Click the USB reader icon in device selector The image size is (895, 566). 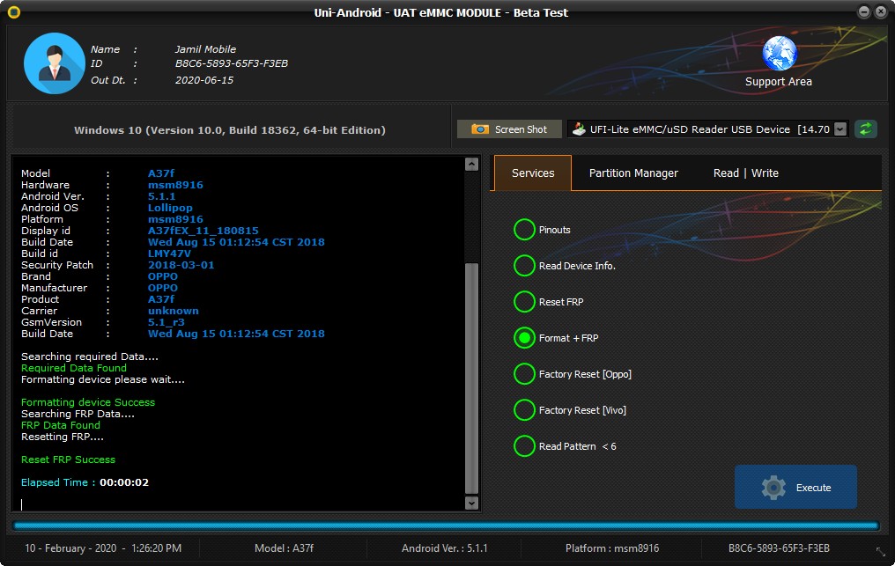pyautogui.click(x=579, y=129)
